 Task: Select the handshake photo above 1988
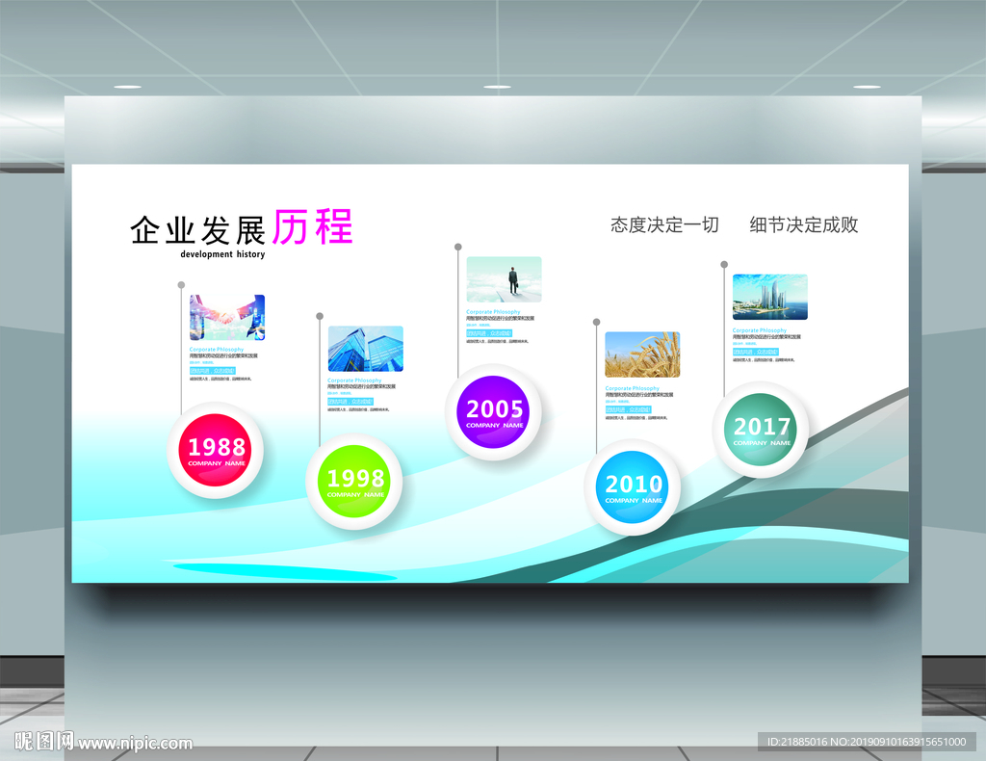227,318
